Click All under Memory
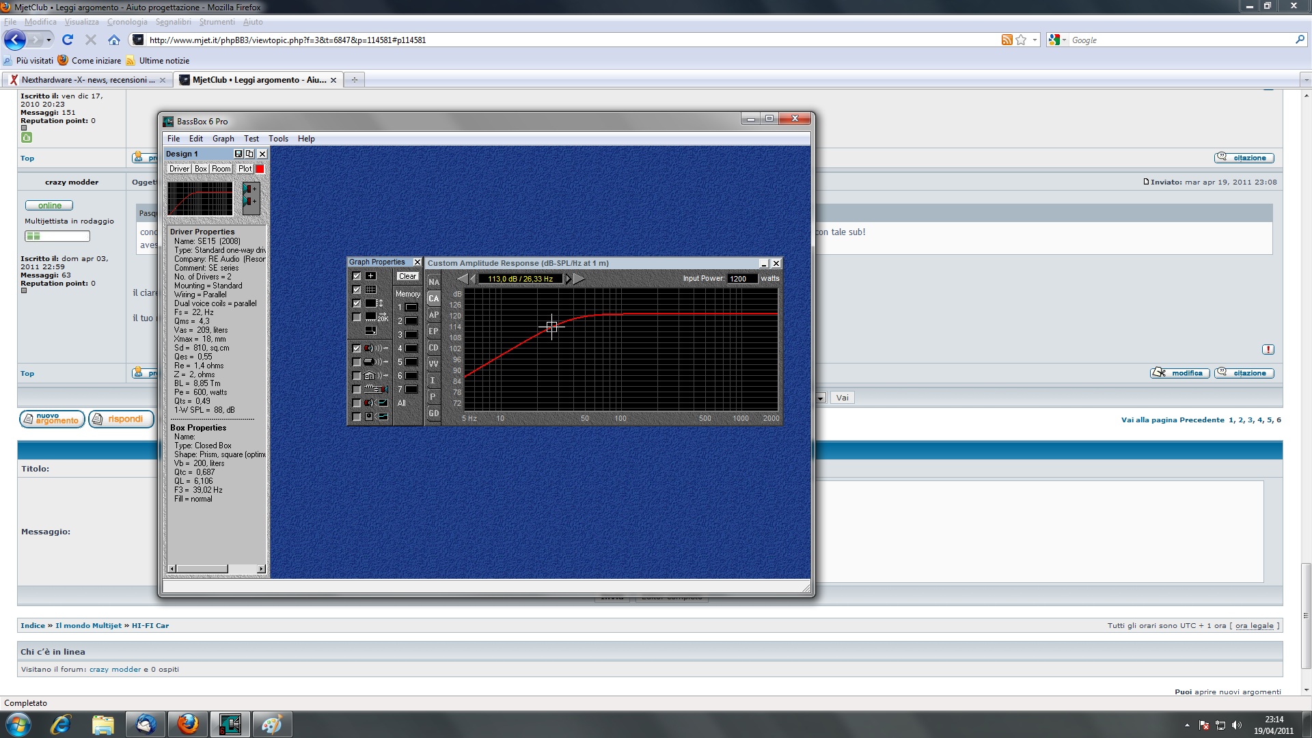Screen dimensions: 1312x738 (x=402, y=403)
